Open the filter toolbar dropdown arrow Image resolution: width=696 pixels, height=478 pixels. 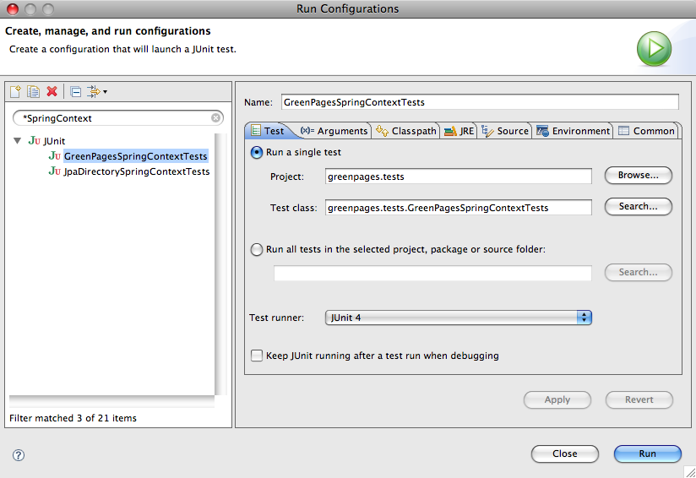click(x=106, y=92)
